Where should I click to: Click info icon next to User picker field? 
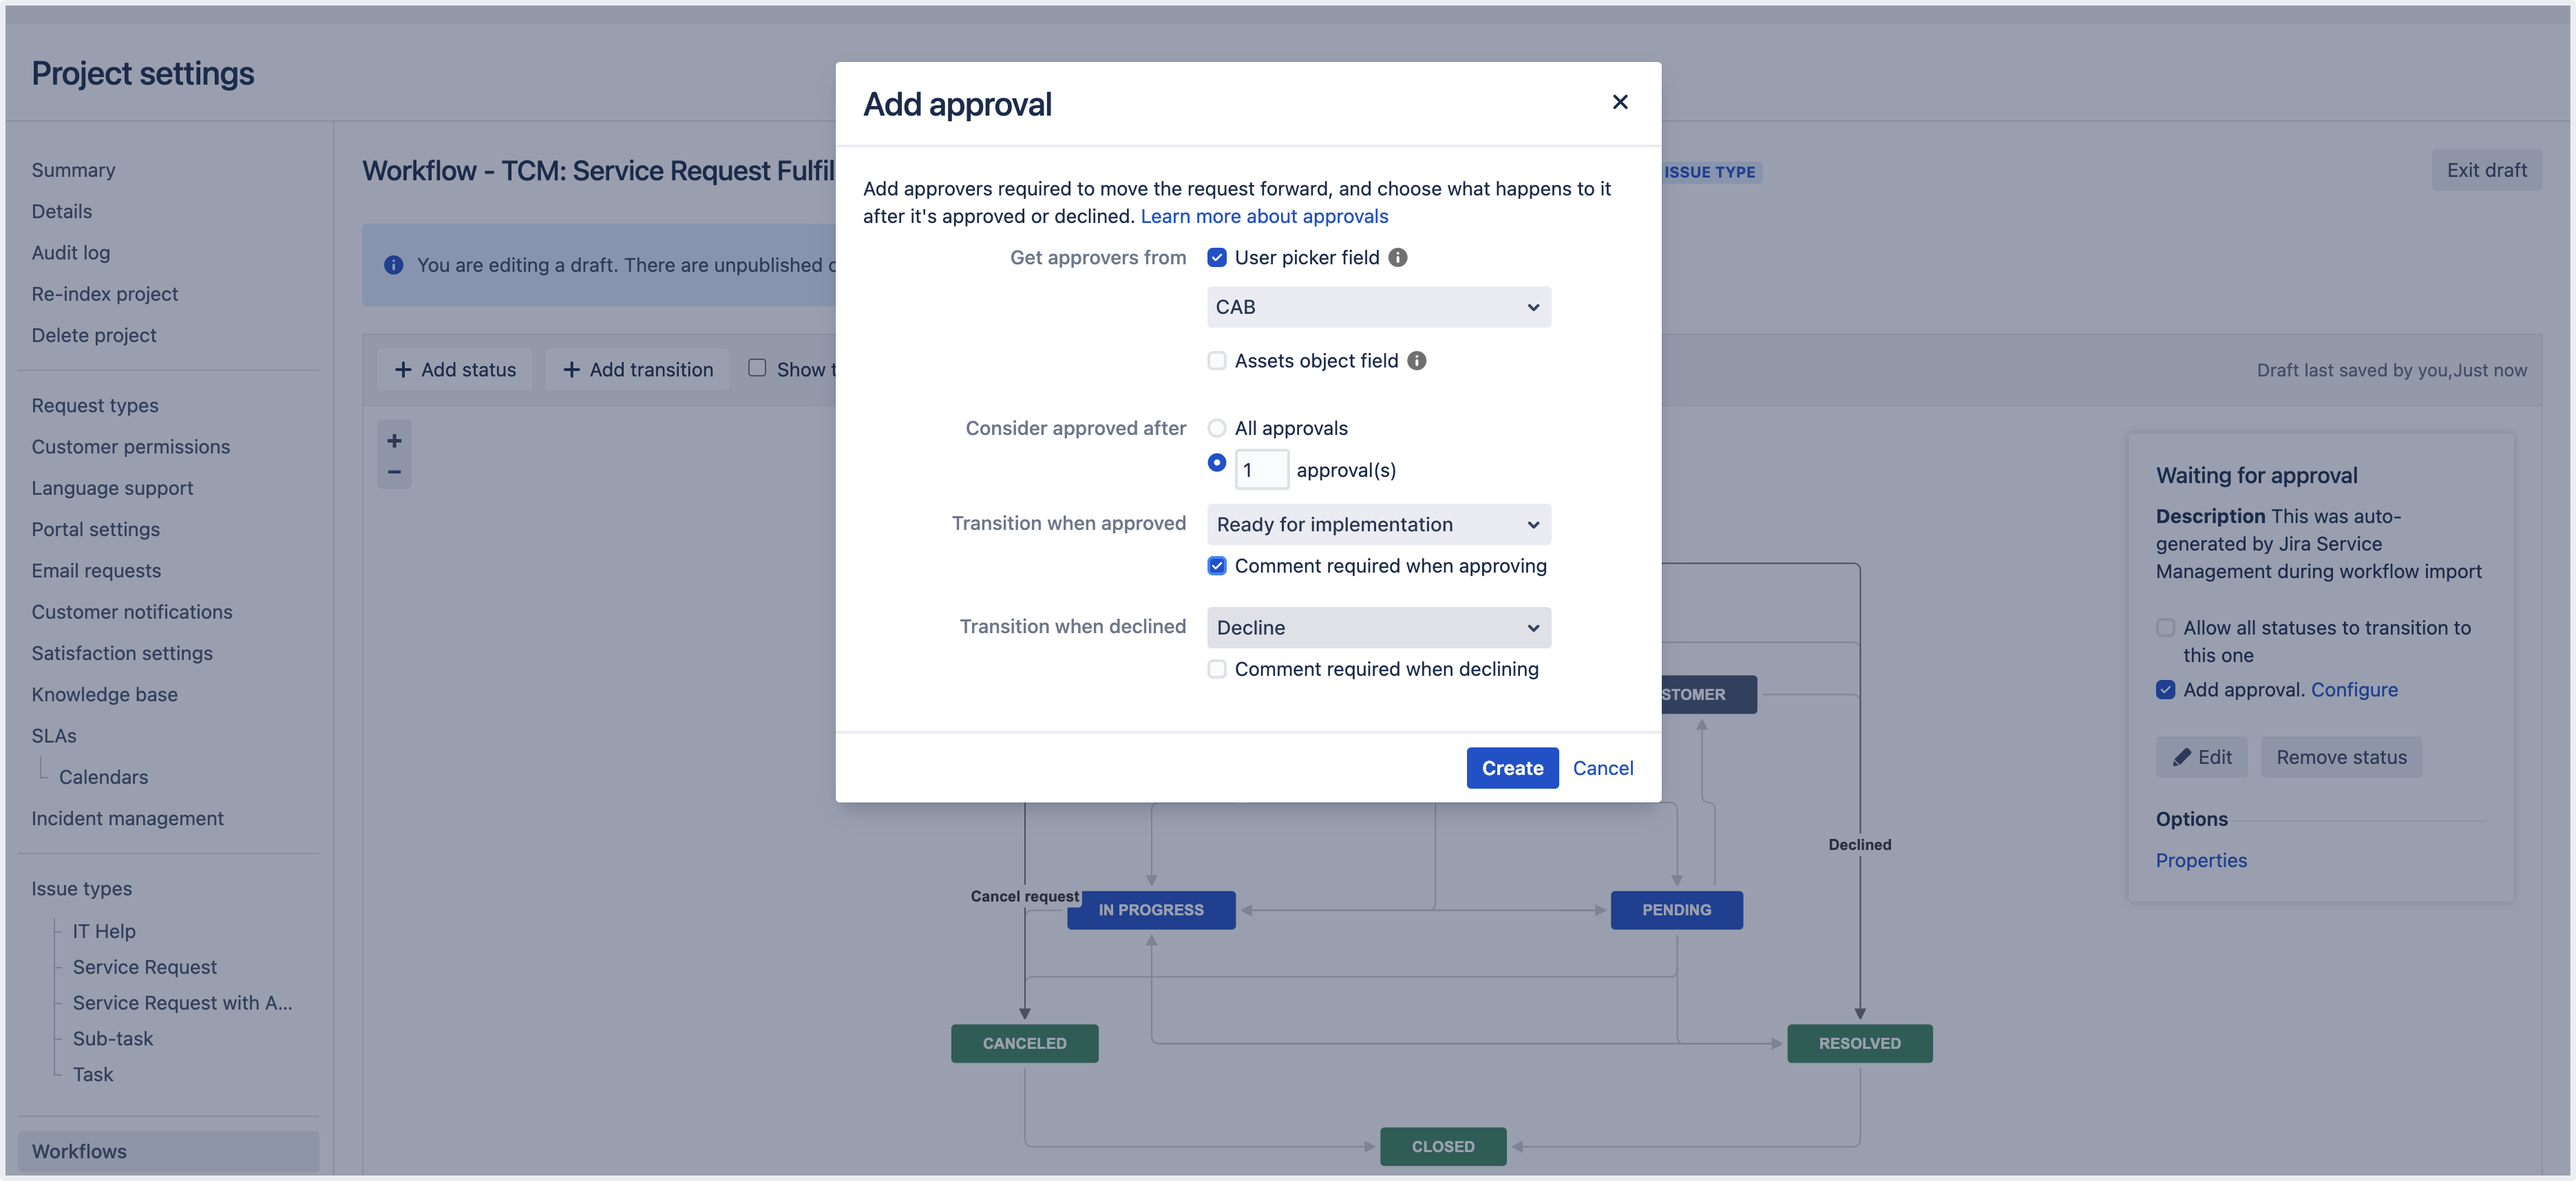pyautogui.click(x=1398, y=258)
